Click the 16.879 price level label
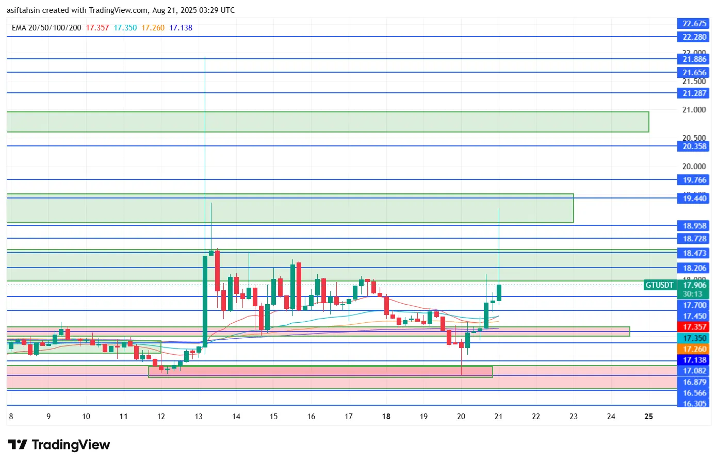 point(694,382)
